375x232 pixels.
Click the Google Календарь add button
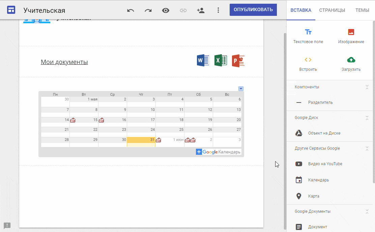click(x=218, y=152)
